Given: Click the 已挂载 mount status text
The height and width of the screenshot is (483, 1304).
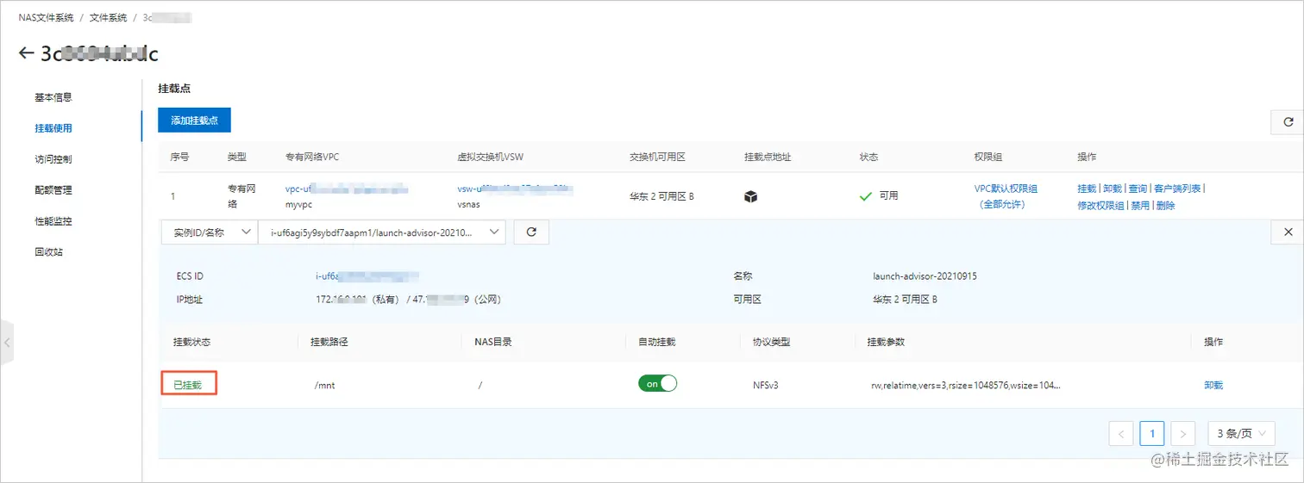Looking at the screenshot, I should pos(187,385).
